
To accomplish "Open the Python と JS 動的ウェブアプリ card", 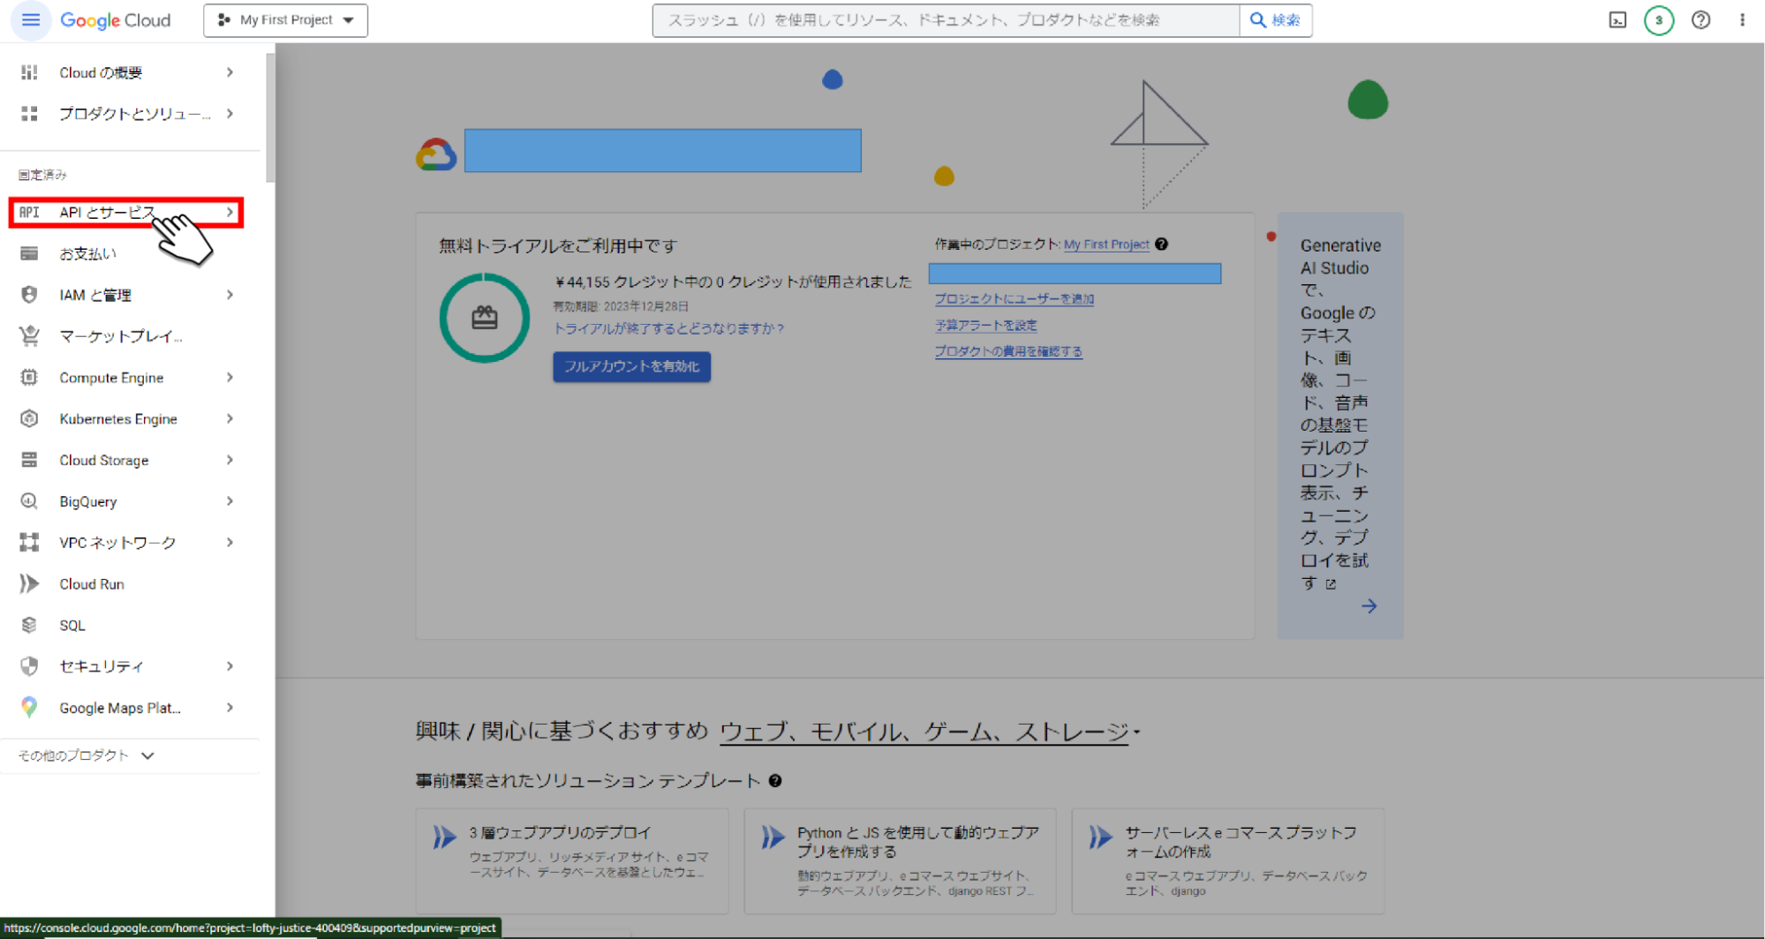I will (x=900, y=860).
